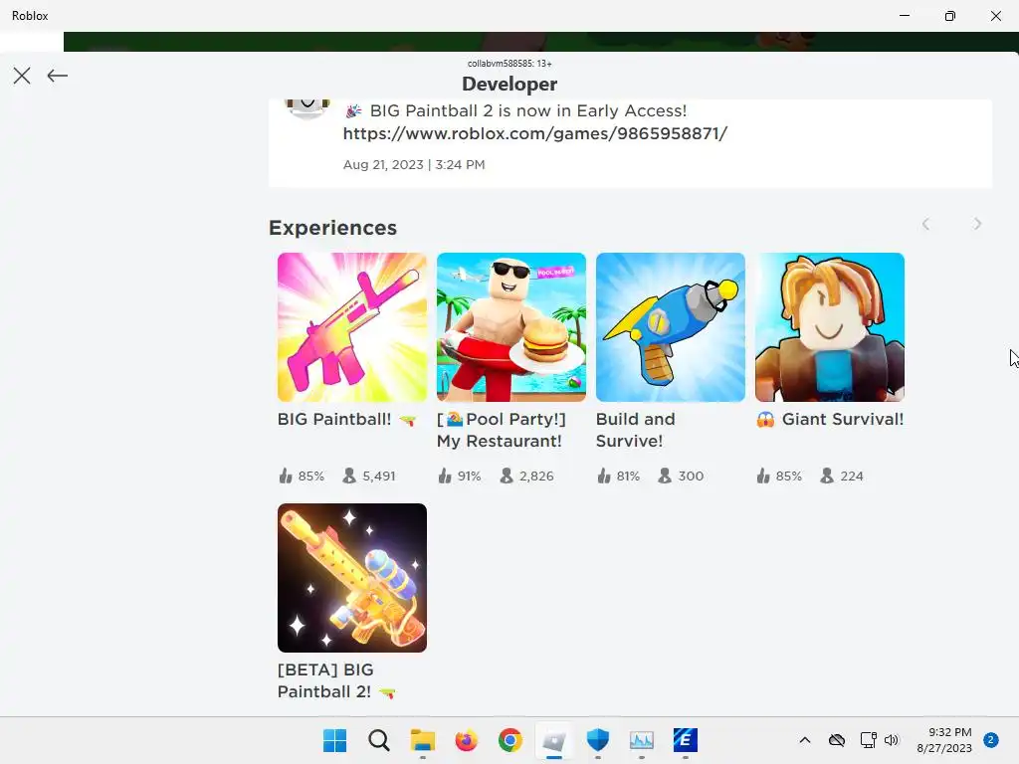Select the Build and Survive! title
1019x764 pixels.
[636, 430]
